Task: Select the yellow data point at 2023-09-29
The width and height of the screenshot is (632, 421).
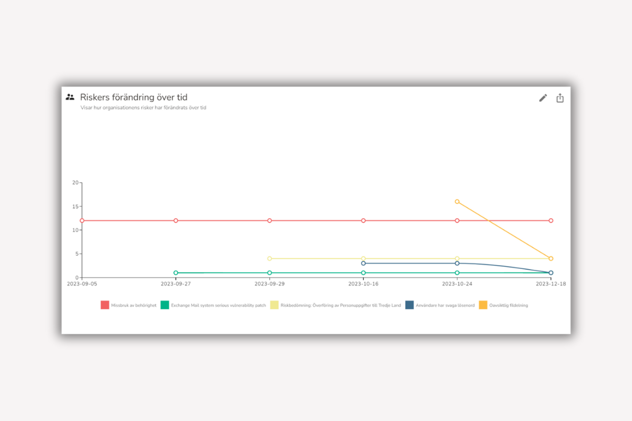Action: [x=270, y=259]
